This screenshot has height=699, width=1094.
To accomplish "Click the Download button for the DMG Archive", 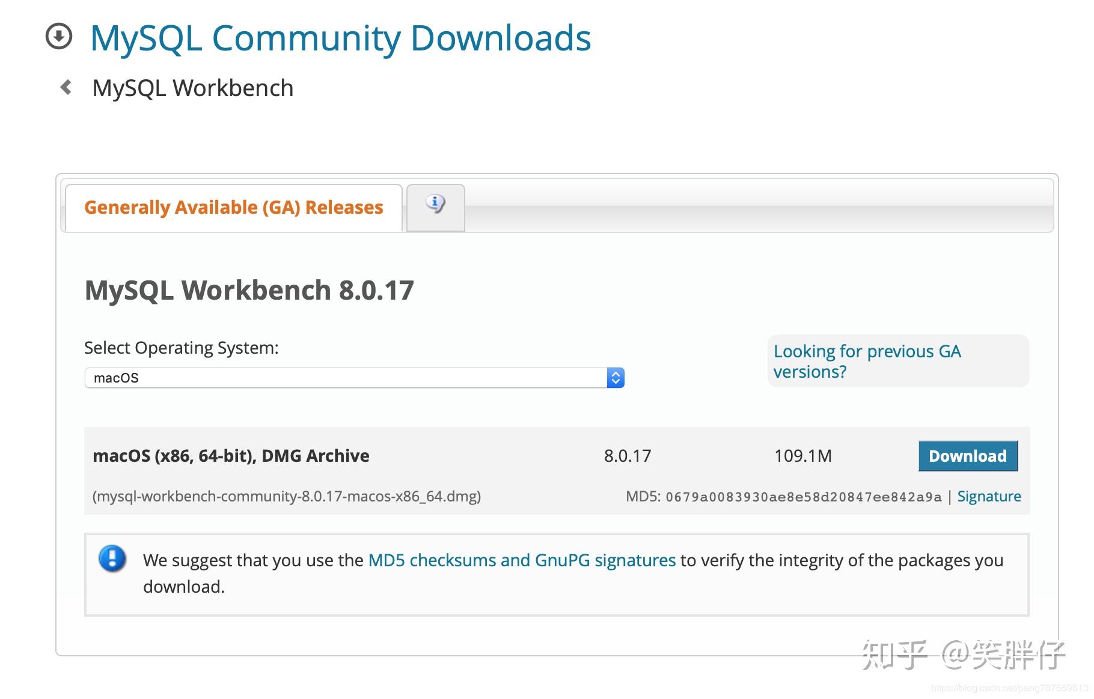I will 967,456.
